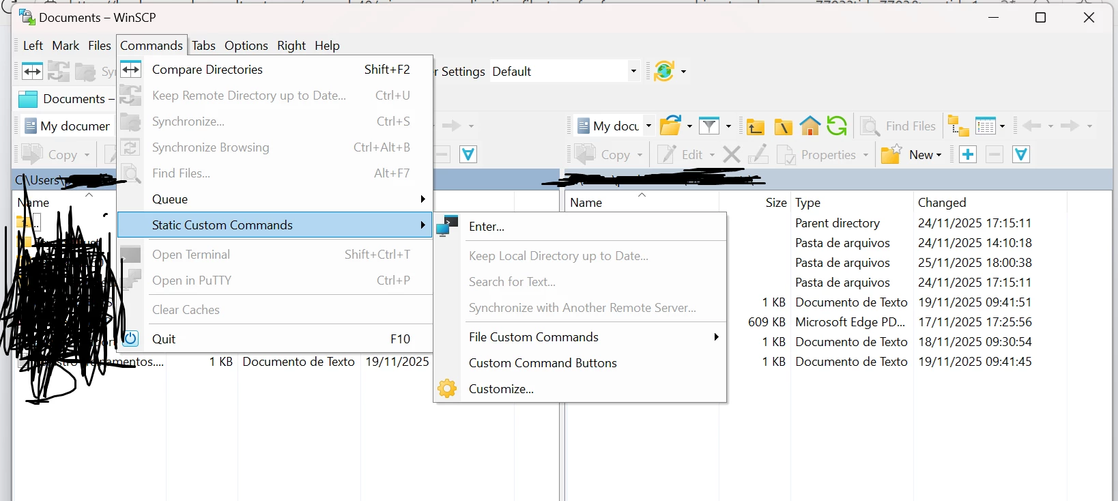Screen dimensions: 1118x501
Task: Open the Mark menu
Action: (66, 46)
